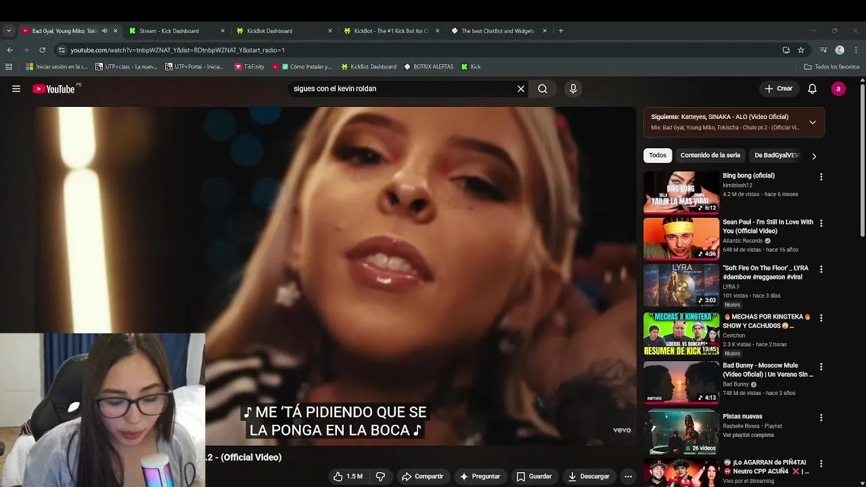This screenshot has height=487, width=866.
Task: Open a new browser tab
Action: pos(561,30)
